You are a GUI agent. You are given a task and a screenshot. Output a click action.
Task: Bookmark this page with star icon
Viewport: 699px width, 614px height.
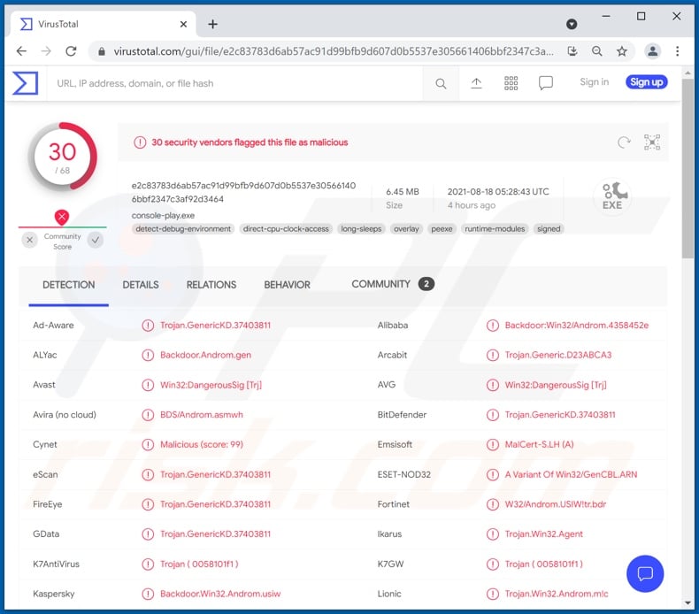point(621,51)
